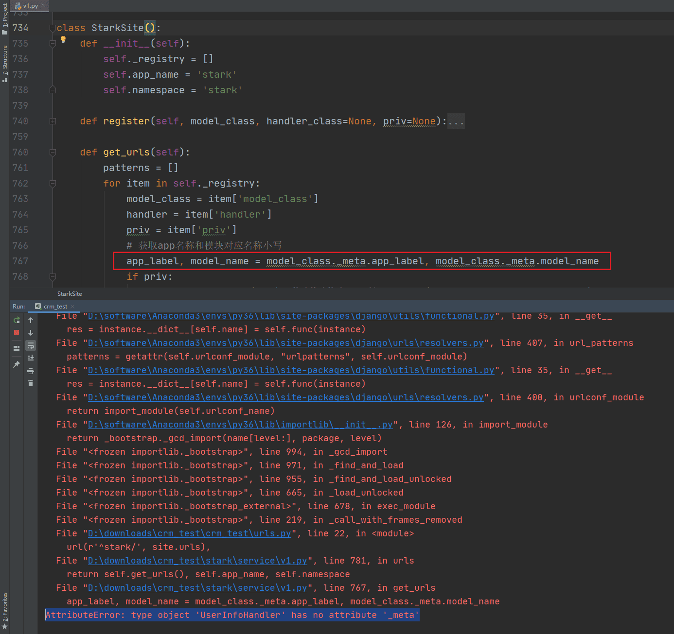Screen dimensions: 674x634
Task: Switch to the v1.py editor tab
Action: (30, 6)
